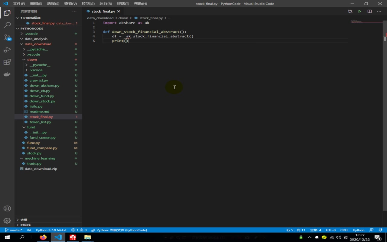Open the 帮助(H) menu
The height and width of the screenshot is (242, 387).
click(x=140, y=4)
